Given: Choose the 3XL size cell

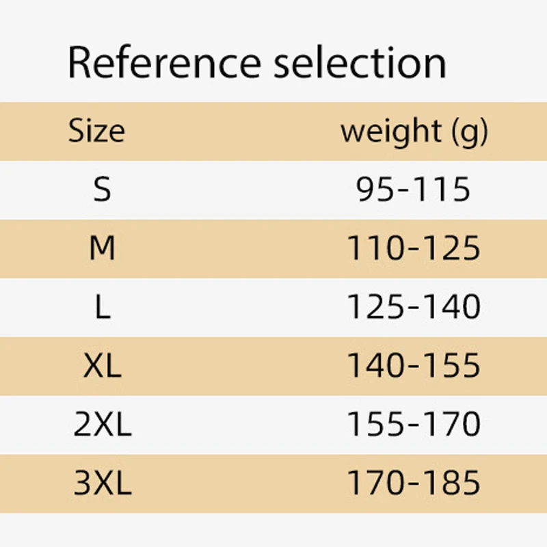Looking at the screenshot, I should (x=103, y=484).
